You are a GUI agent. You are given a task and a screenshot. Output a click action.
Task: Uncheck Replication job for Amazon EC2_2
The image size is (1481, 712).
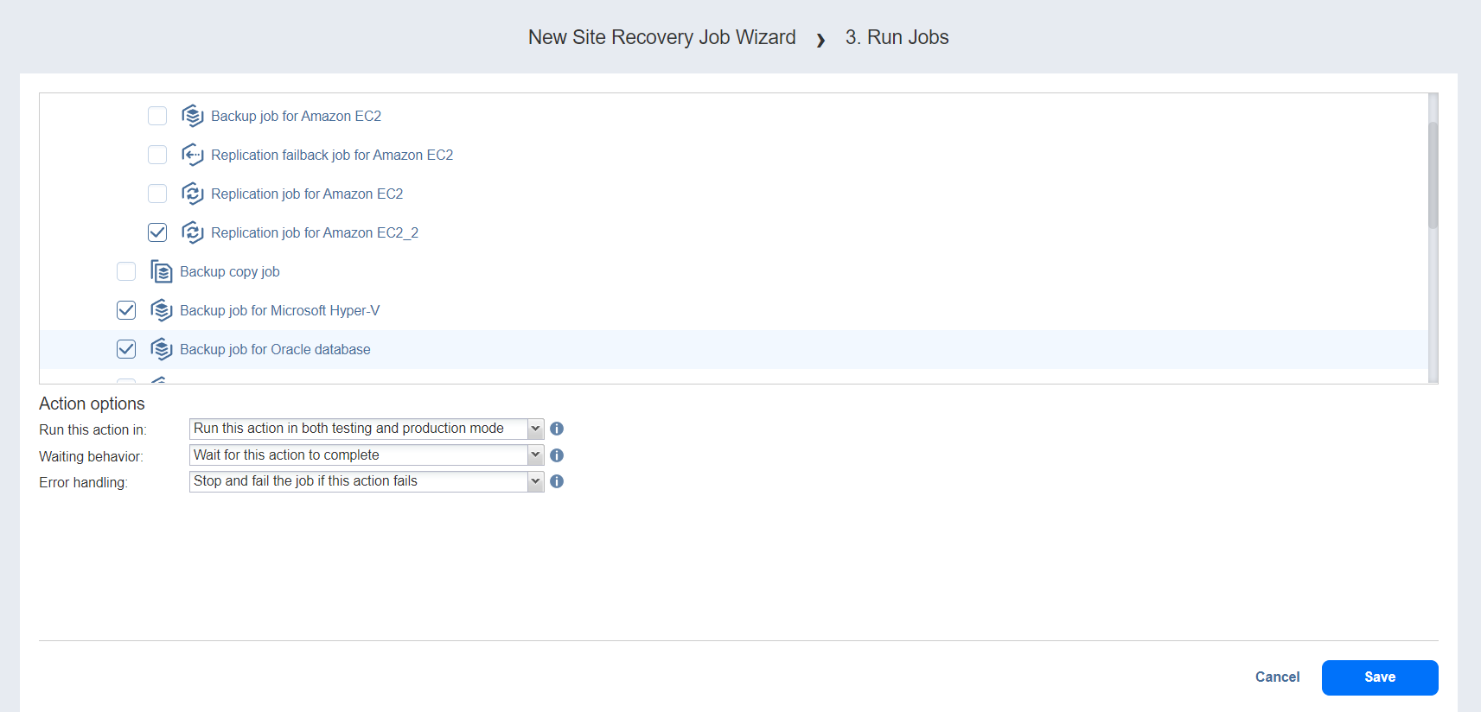point(157,232)
